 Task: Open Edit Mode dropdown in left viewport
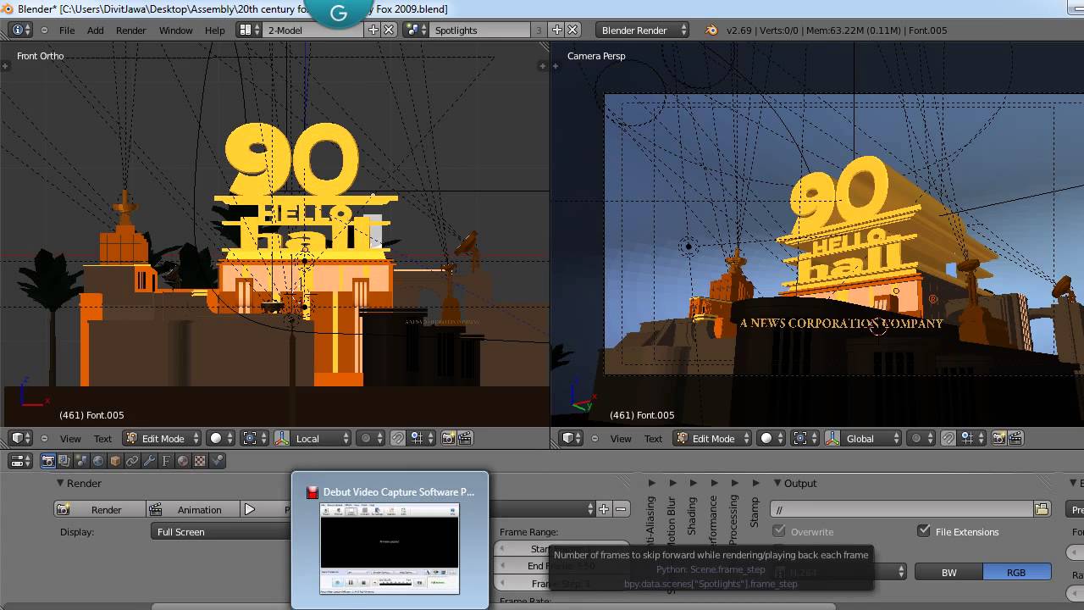(162, 438)
